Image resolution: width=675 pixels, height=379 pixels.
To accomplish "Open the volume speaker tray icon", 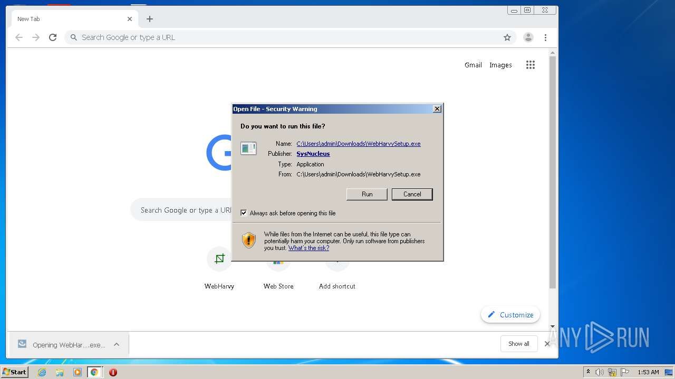I will click(599, 372).
